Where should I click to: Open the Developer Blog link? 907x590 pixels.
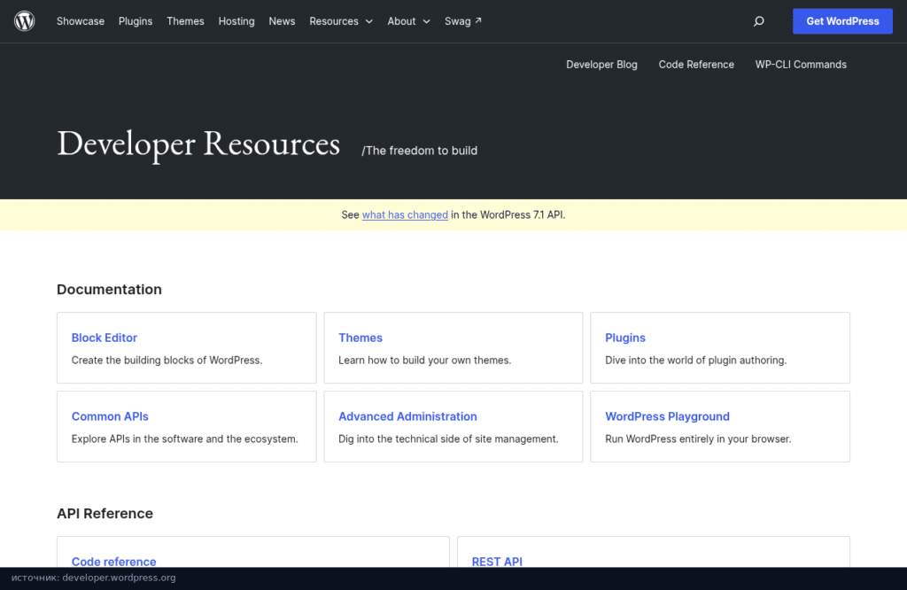pyautogui.click(x=601, y=65)
